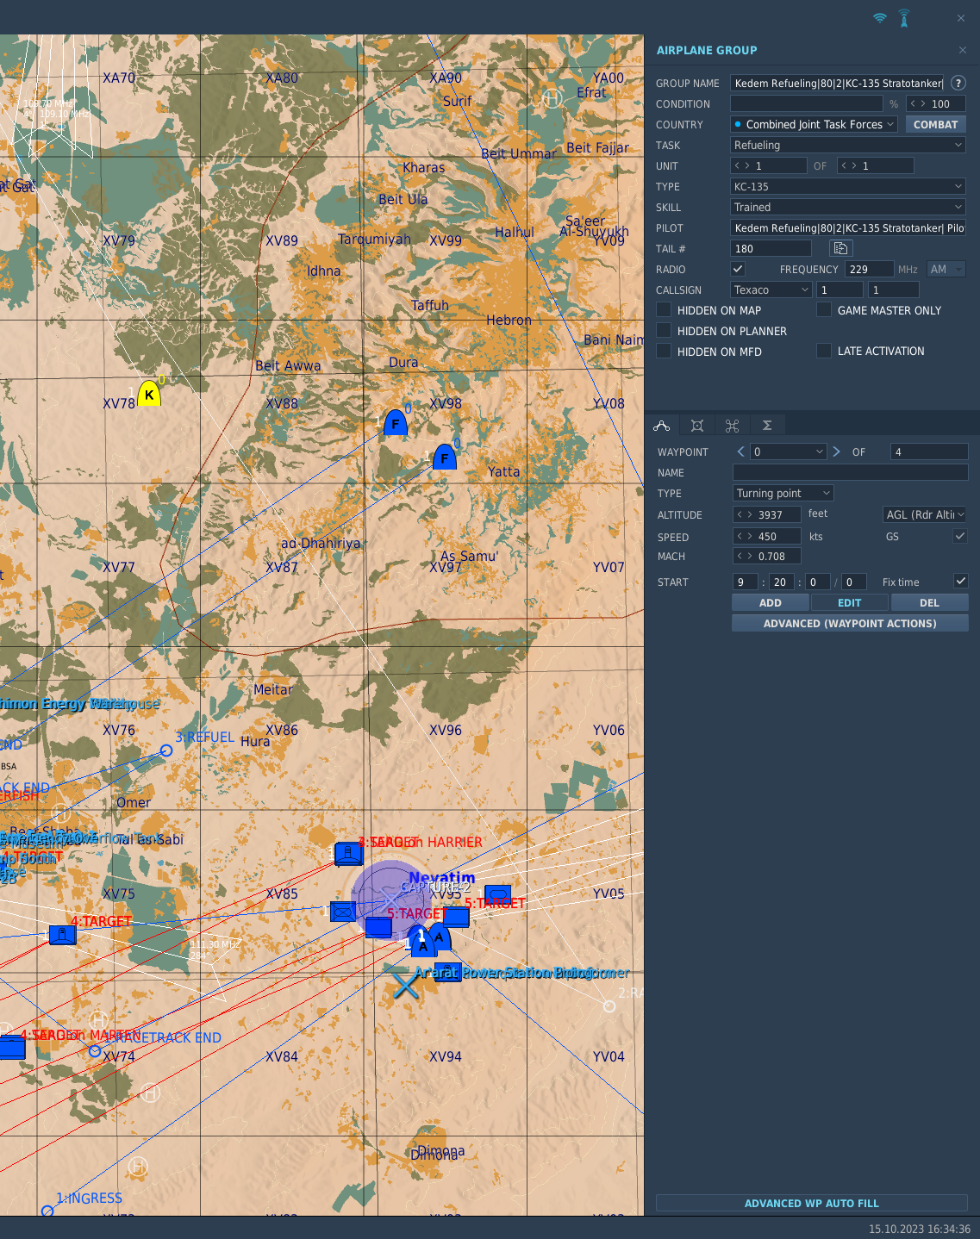This screenshot has width=980, height=1239.
Task: Open the Turning point waypoint type dropdown
Action: (782, 493)
